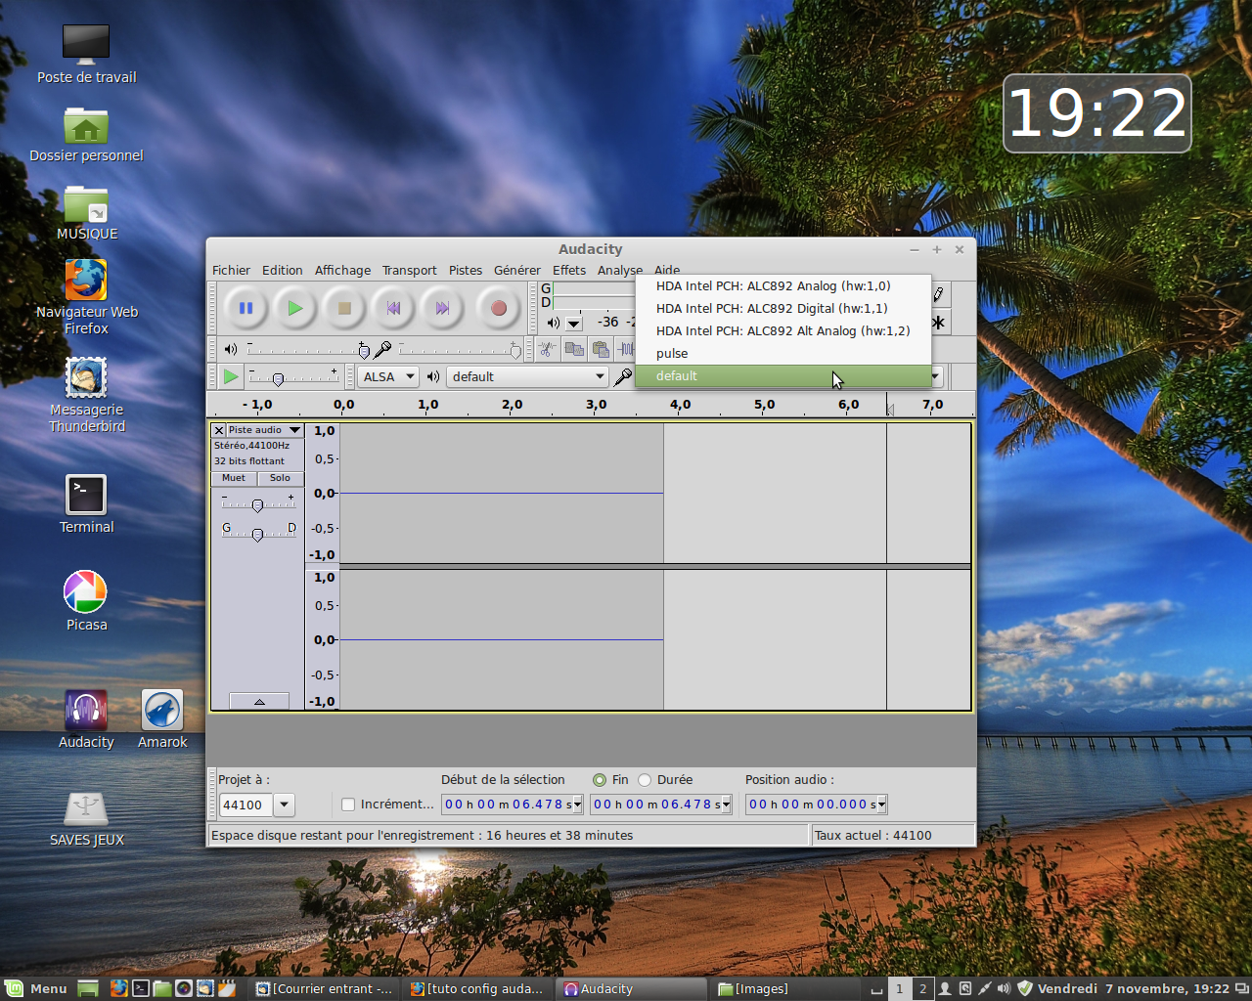Choose 'pulse' in the device list
The width and height of the screenshot is (1252, 1001).
[x=783, y=354]
